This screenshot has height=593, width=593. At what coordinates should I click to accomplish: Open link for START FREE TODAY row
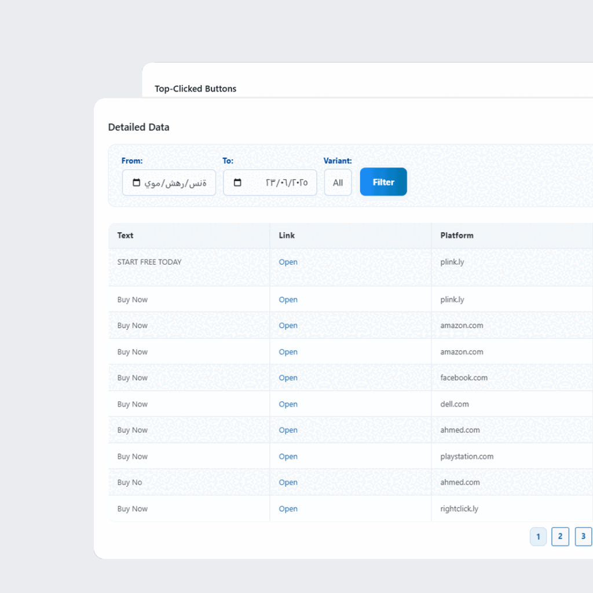click(288, 262)
